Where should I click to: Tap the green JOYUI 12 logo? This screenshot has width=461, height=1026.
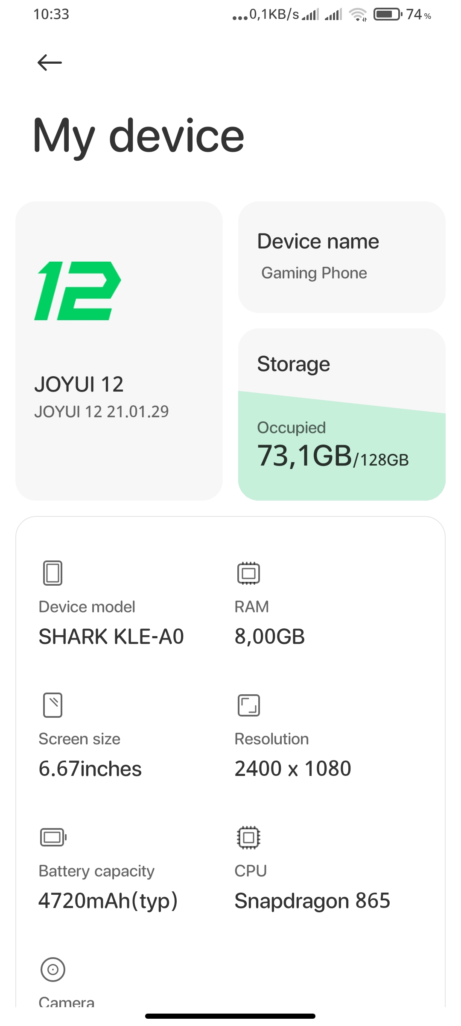[78, 291]
